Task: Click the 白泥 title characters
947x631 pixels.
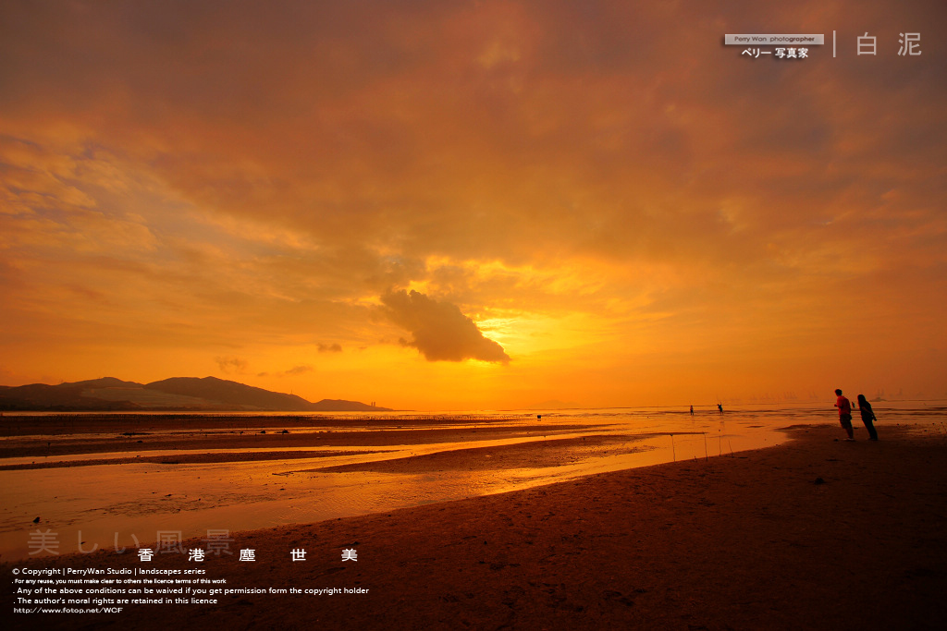Action: [889, 44]
